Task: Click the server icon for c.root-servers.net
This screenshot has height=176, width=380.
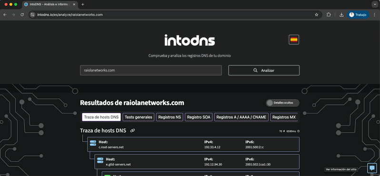Action: pyautogui.click(x=93, y=143)
